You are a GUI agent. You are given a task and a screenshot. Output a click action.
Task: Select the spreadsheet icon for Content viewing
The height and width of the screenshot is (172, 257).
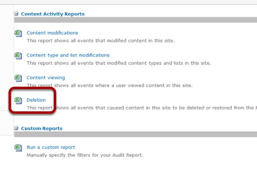point(18,78)
